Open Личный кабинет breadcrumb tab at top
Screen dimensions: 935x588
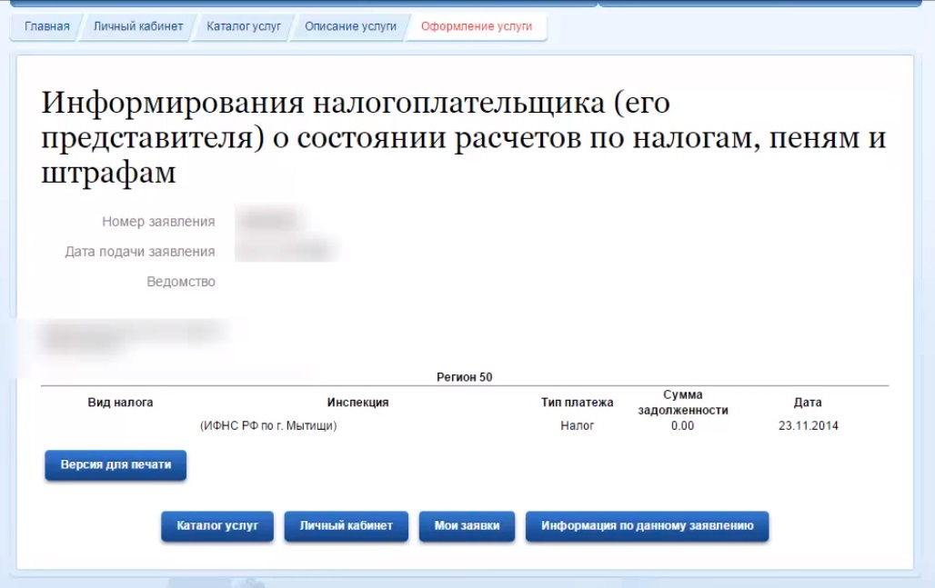coord(138,26)
